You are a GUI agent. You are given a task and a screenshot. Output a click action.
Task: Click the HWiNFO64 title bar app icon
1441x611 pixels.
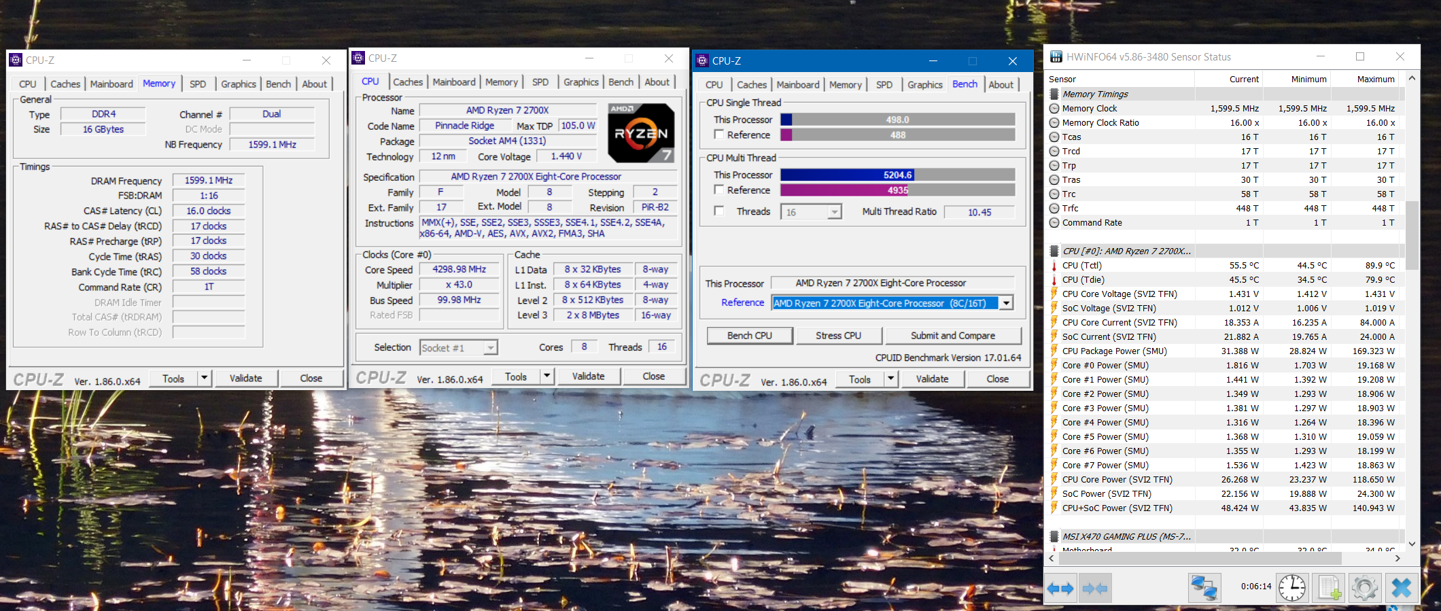pyautogui.click(x=1056, y=57)
